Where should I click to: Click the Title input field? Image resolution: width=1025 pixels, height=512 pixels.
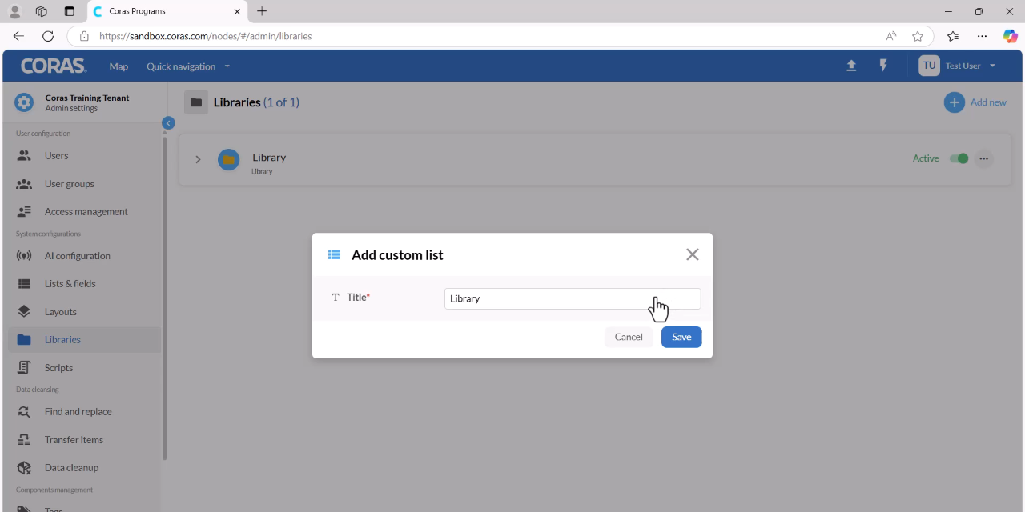(573, 298)
